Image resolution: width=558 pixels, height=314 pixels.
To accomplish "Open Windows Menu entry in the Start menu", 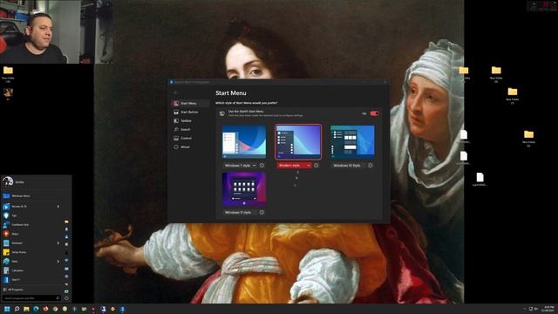I will pos(32,196).
